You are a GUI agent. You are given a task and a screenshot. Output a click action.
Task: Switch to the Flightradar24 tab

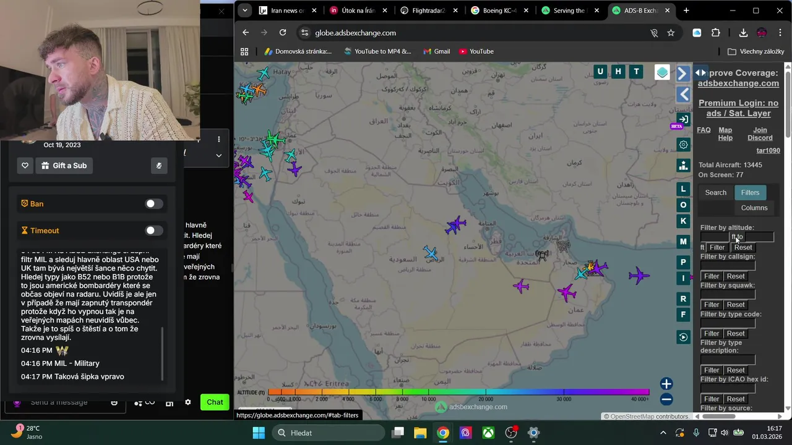click(x=429, y=11)
